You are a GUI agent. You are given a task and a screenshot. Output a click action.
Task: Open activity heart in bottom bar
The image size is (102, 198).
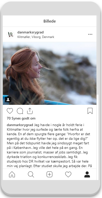tap(68, 174)
